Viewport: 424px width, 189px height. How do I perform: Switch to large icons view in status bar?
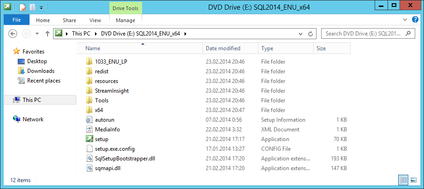[x=413, y=180]
